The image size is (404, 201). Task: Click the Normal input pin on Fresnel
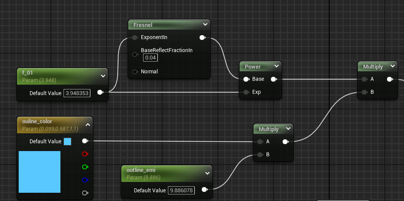point(135,72)
